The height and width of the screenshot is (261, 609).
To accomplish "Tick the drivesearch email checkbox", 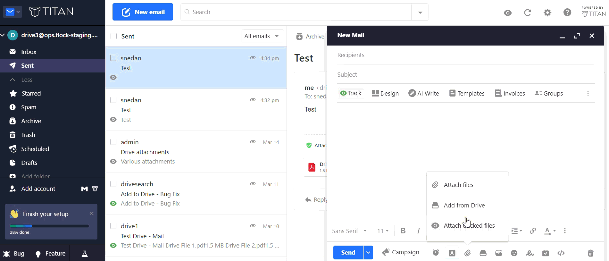I will (x=113, y=184).
